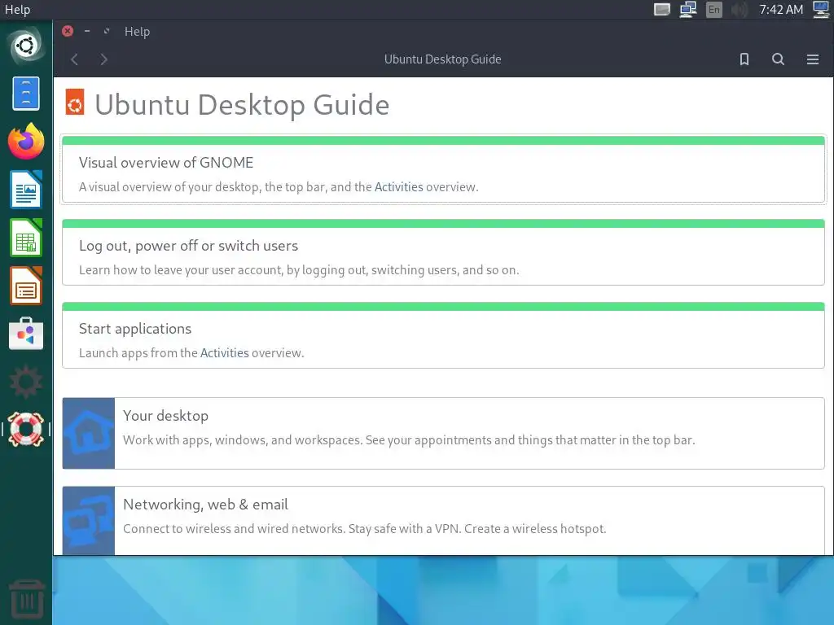Follow the Activities link under Start applications
Viewport: 834px width, 625px height.
(x=225, y=353)
